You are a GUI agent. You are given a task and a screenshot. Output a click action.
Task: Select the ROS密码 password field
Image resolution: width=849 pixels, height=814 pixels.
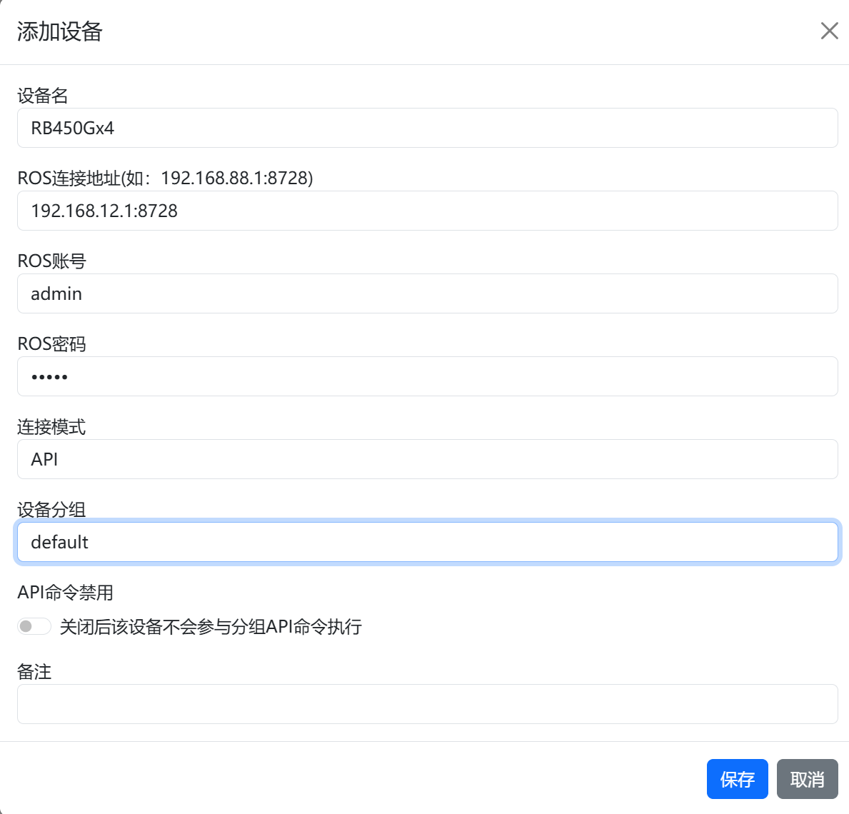pos(427,376)
